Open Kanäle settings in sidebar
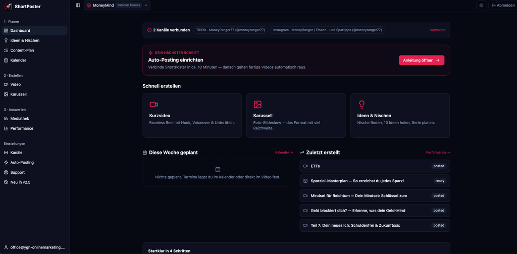This screenshot has height=254, width=517. pyautogui.click(x=35, y=153)
